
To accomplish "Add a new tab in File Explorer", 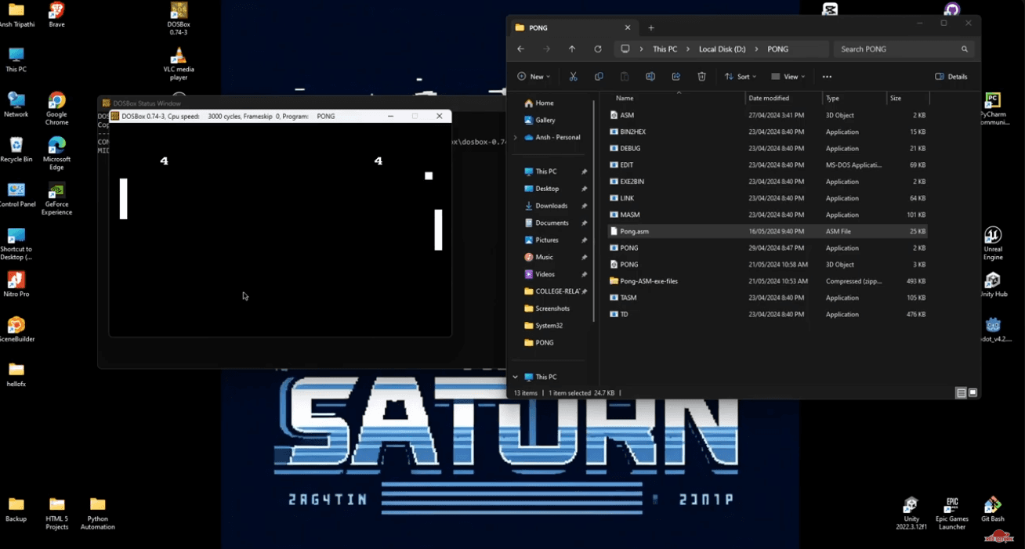I will coord(650,28).
